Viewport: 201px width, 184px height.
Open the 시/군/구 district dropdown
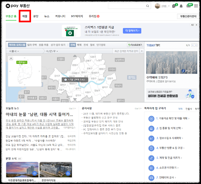click(x=52, y=51)
